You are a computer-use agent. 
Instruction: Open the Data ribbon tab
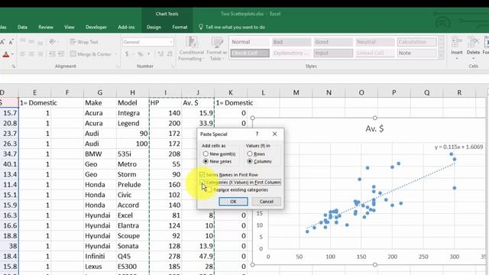(22, 27)
